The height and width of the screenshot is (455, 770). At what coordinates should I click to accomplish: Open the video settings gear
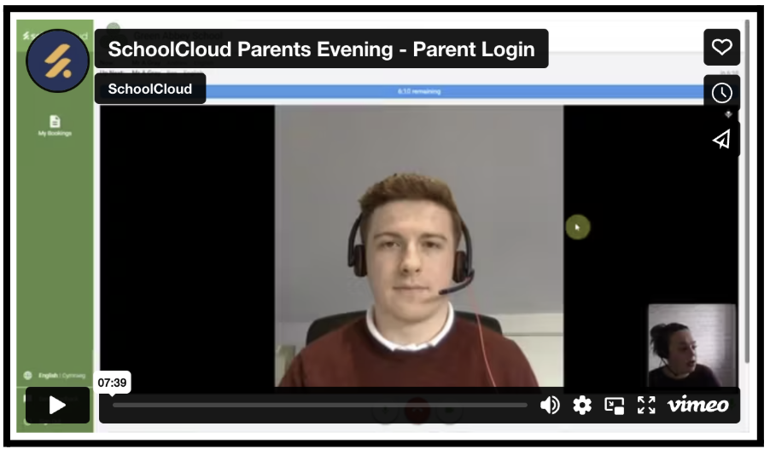582,405
